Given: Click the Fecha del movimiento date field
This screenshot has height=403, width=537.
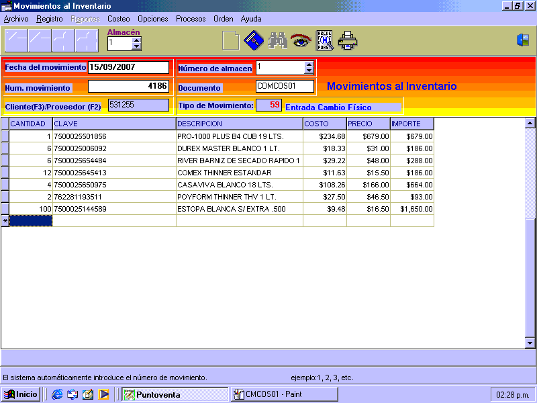Looking at the screenshot, I should pos(128,67).
